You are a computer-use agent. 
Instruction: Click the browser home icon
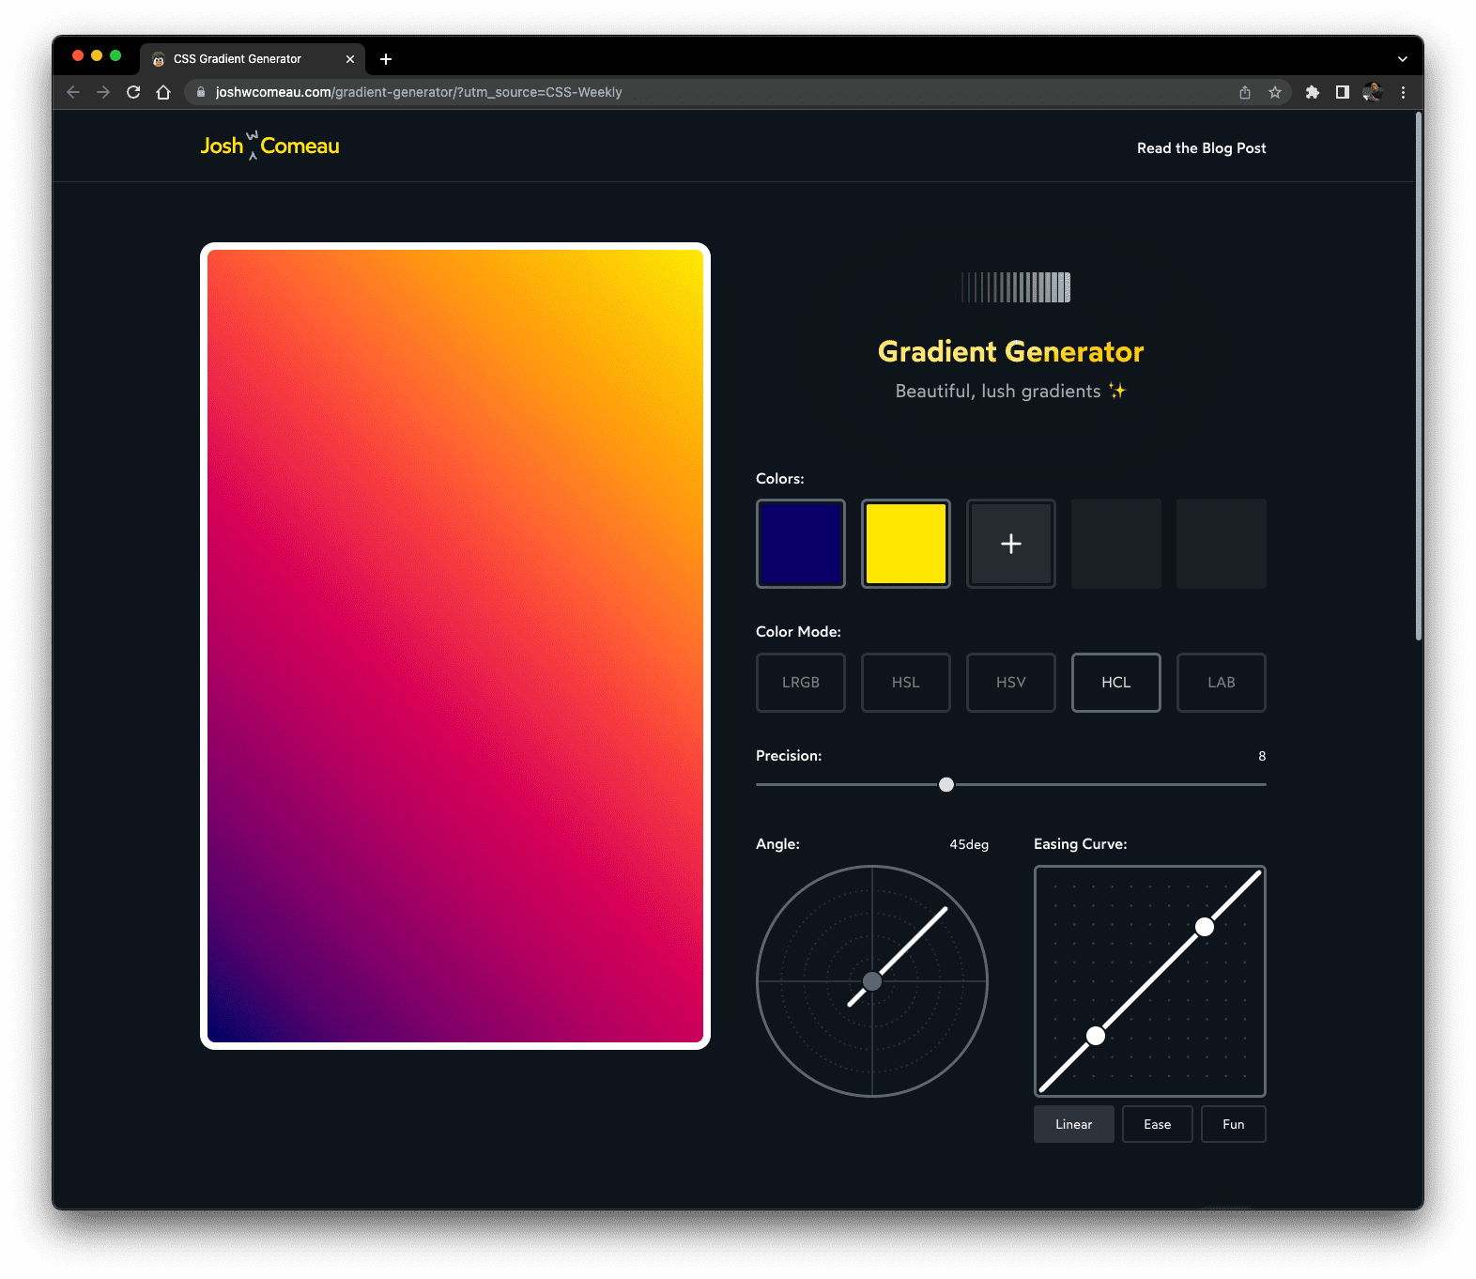(163, 92)
